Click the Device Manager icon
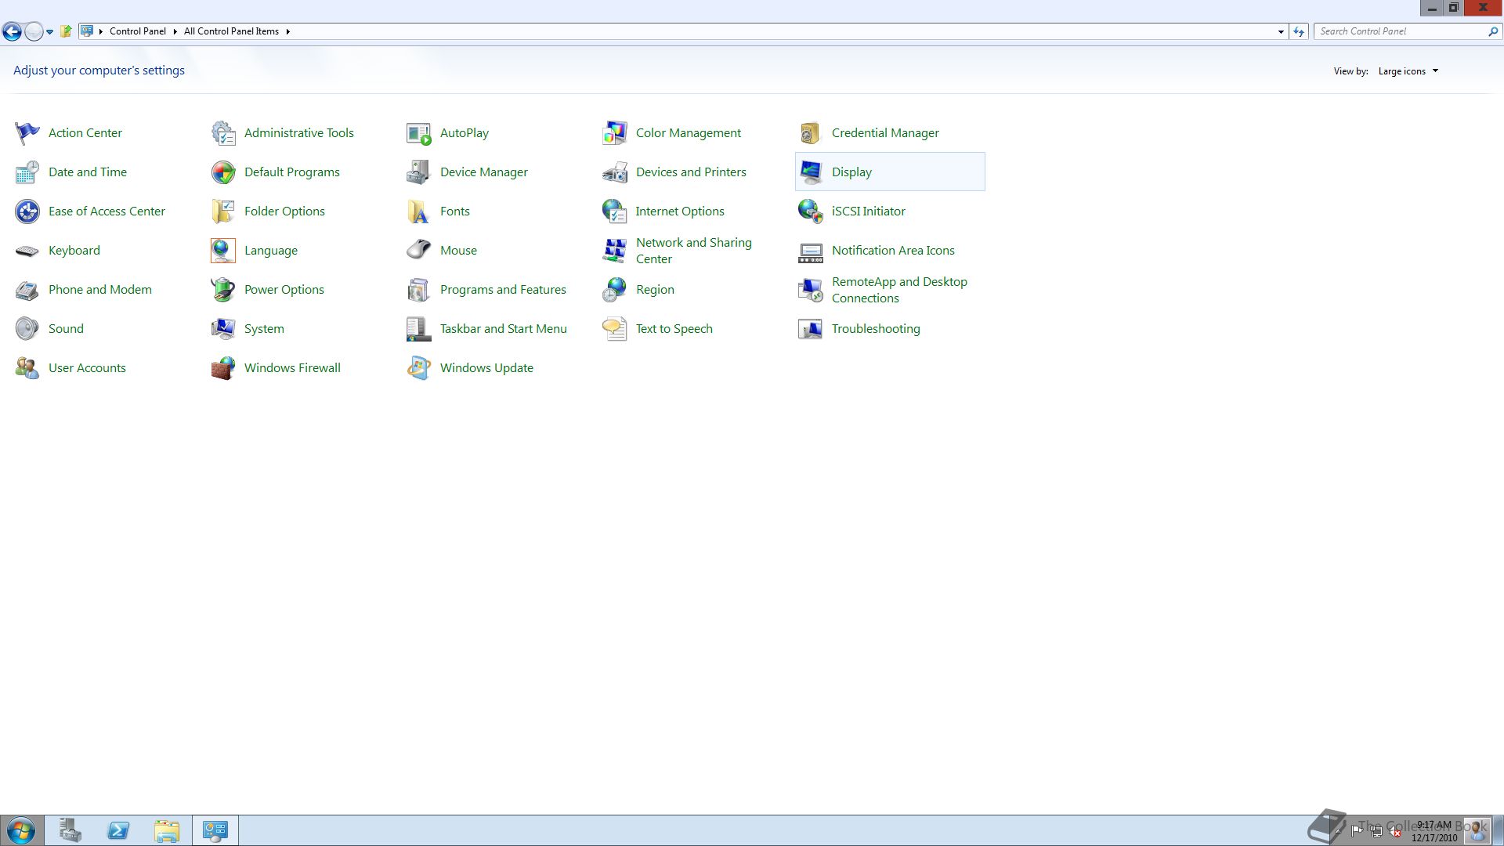This screenshot has height=846, width=1504. tap(419, 172)
